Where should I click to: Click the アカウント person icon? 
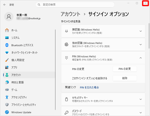pos(7,75)
